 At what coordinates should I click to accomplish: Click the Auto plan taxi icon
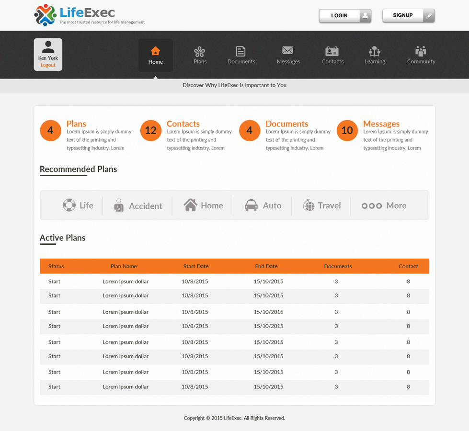click(252, 205)
